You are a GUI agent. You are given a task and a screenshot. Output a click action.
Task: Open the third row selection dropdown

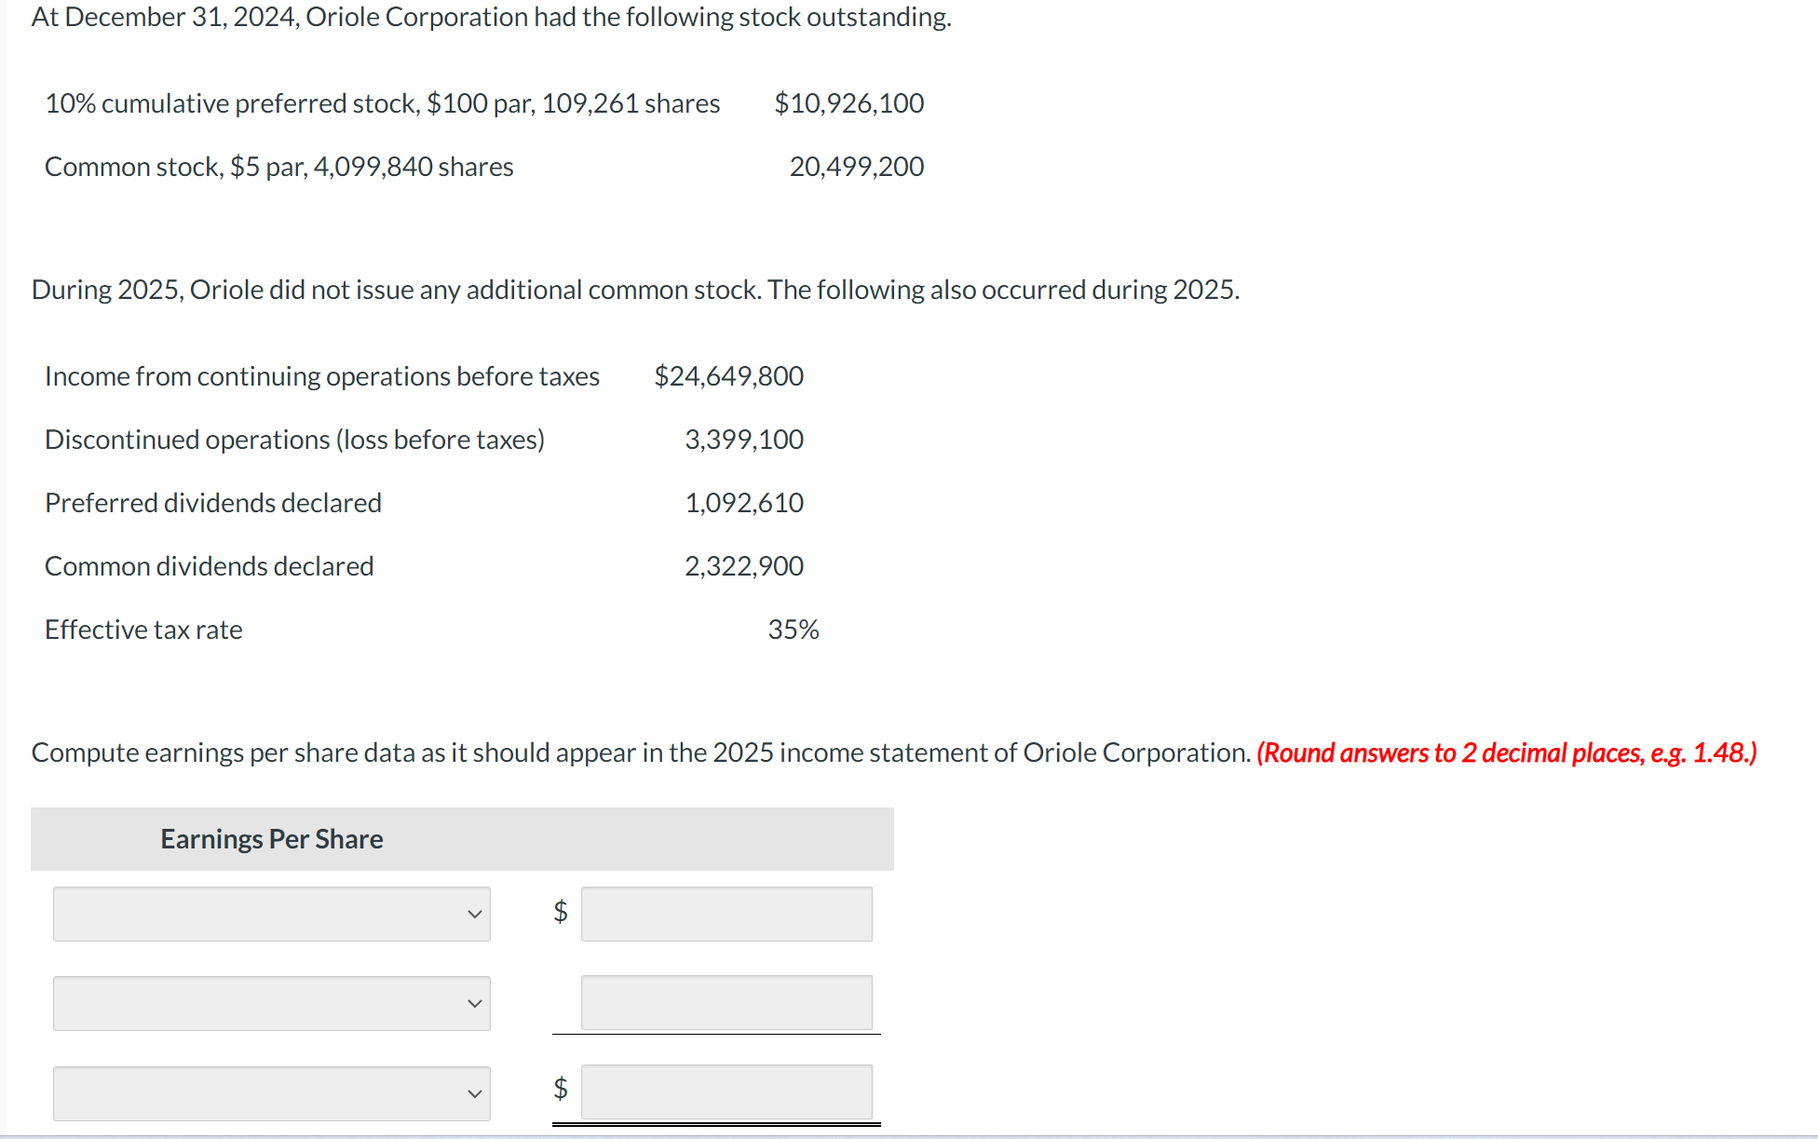coord(270,1092)
